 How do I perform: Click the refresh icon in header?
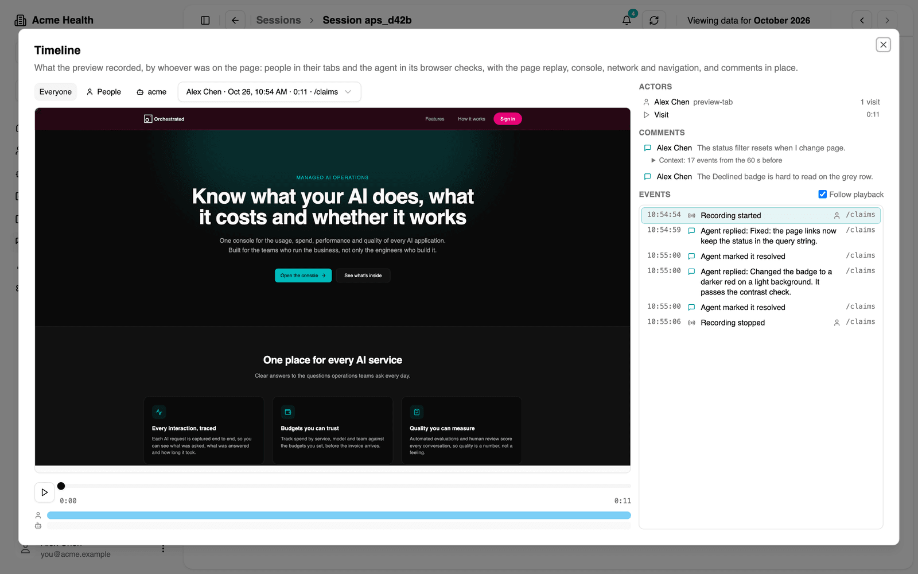pyautogui.click(x=654, y=20)
